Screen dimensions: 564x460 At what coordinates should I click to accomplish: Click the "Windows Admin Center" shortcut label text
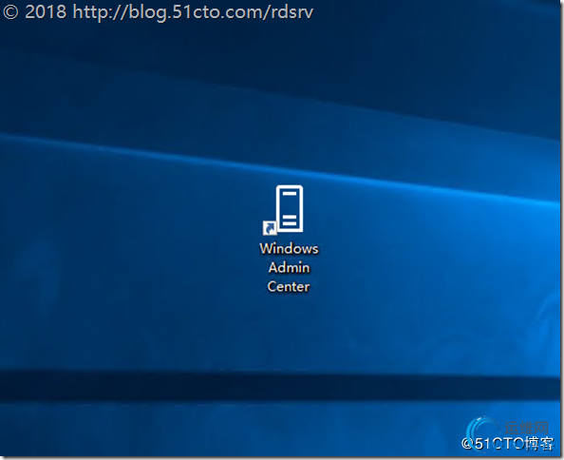coord(289,267)
